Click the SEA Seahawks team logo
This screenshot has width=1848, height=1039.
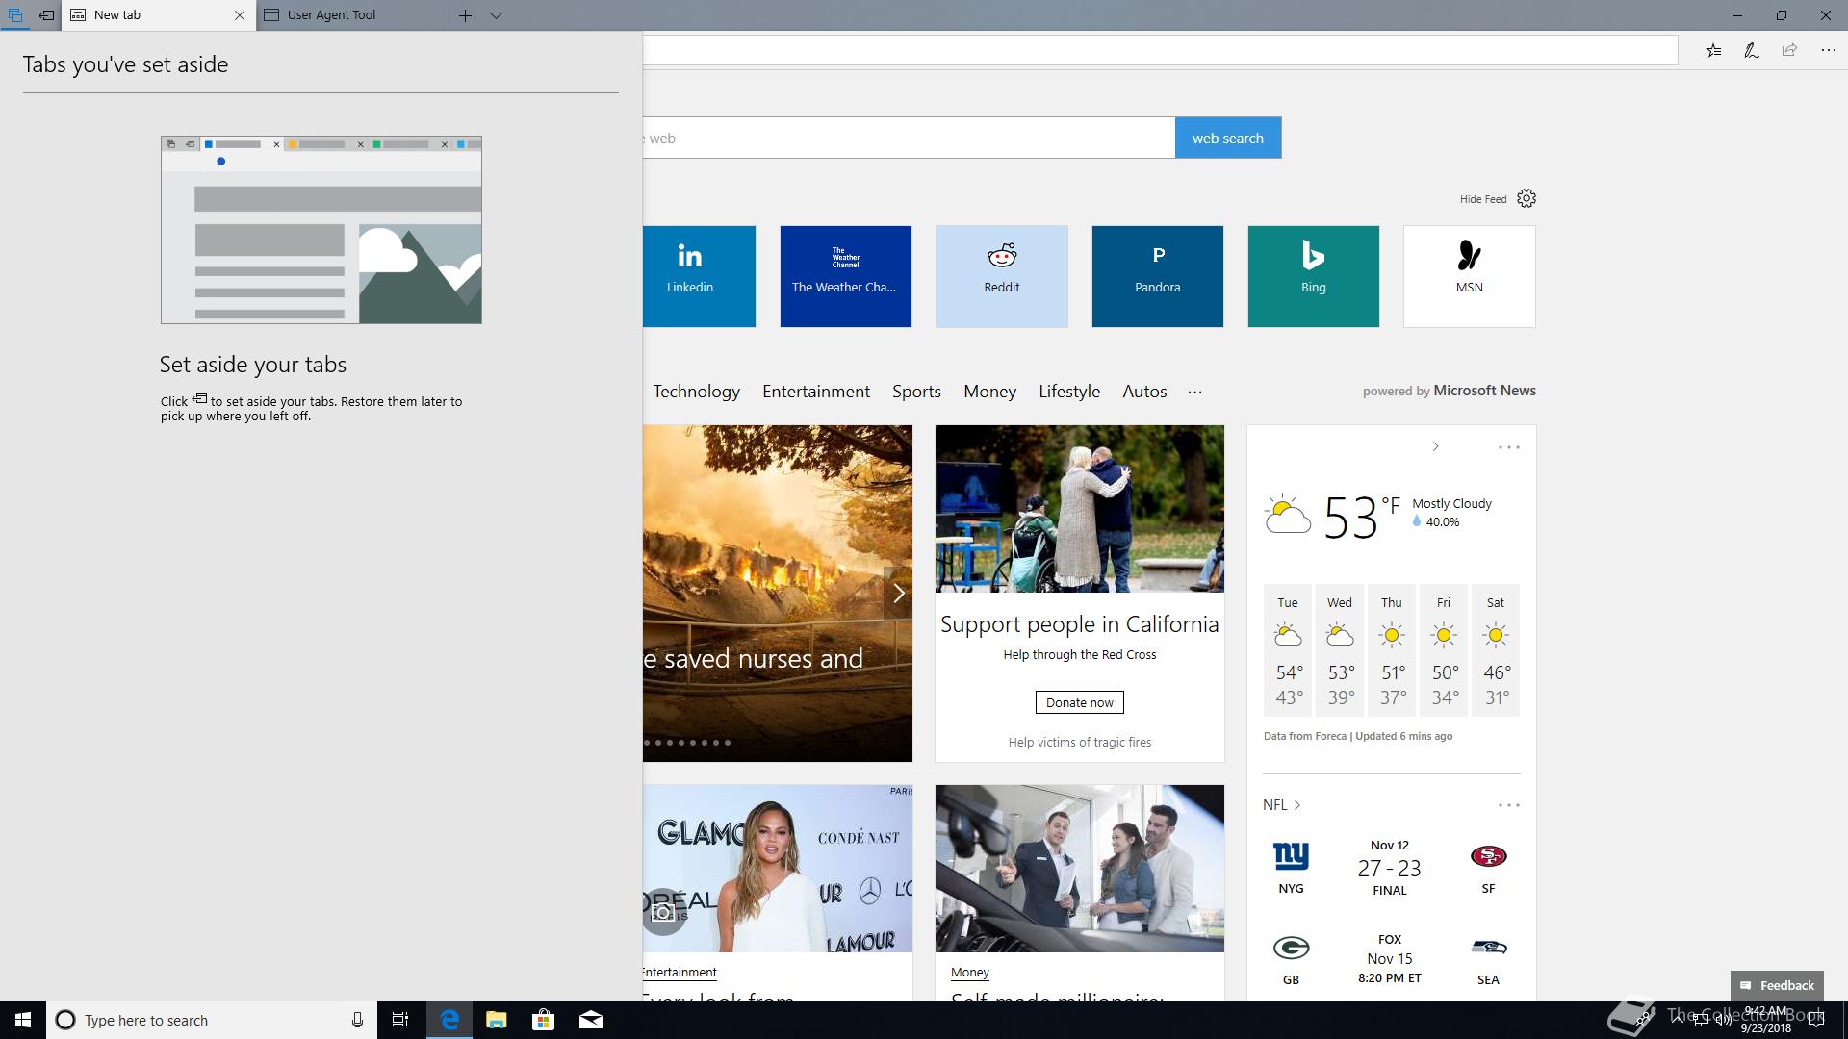1489,948
